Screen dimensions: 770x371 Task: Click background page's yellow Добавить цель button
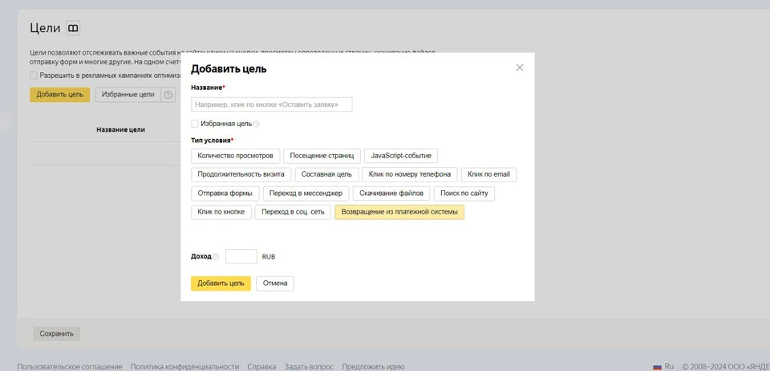click(60, 95)
